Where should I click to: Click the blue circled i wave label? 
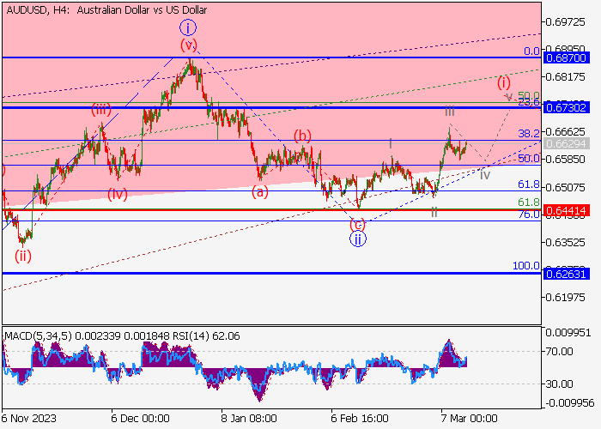(x=188, y=27)
